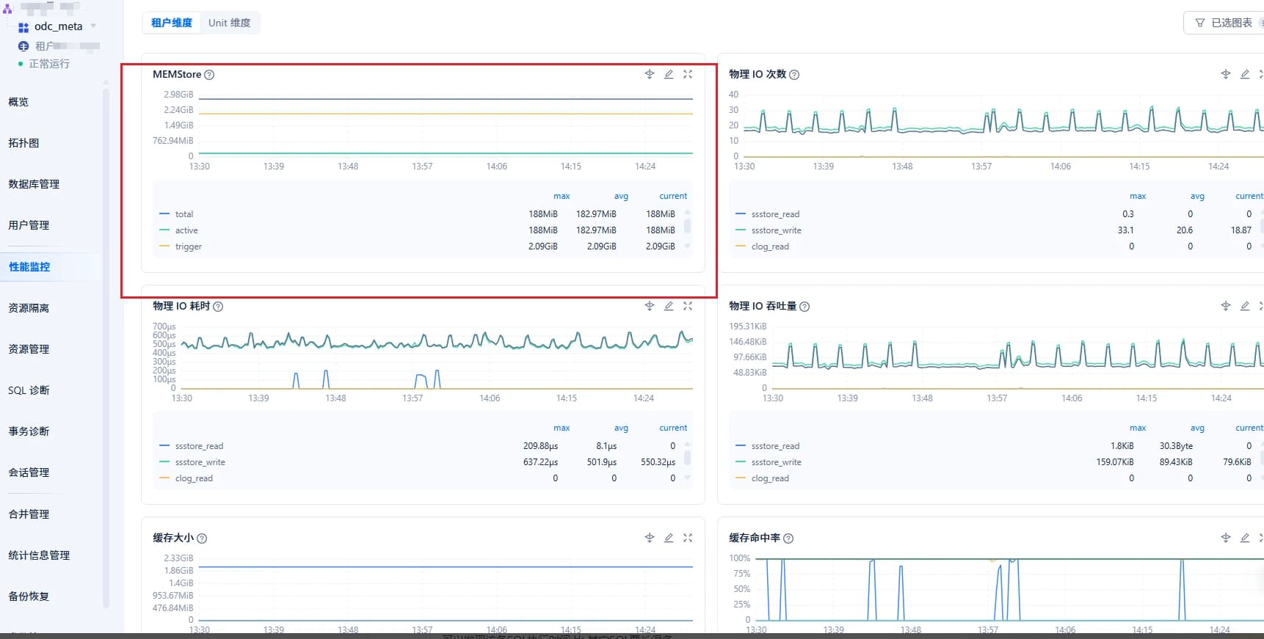The image size is (1264, 639).
Task: Open SQL 诊断 from the sidebar
Action: pyautogui.click(x=29, y=390)
